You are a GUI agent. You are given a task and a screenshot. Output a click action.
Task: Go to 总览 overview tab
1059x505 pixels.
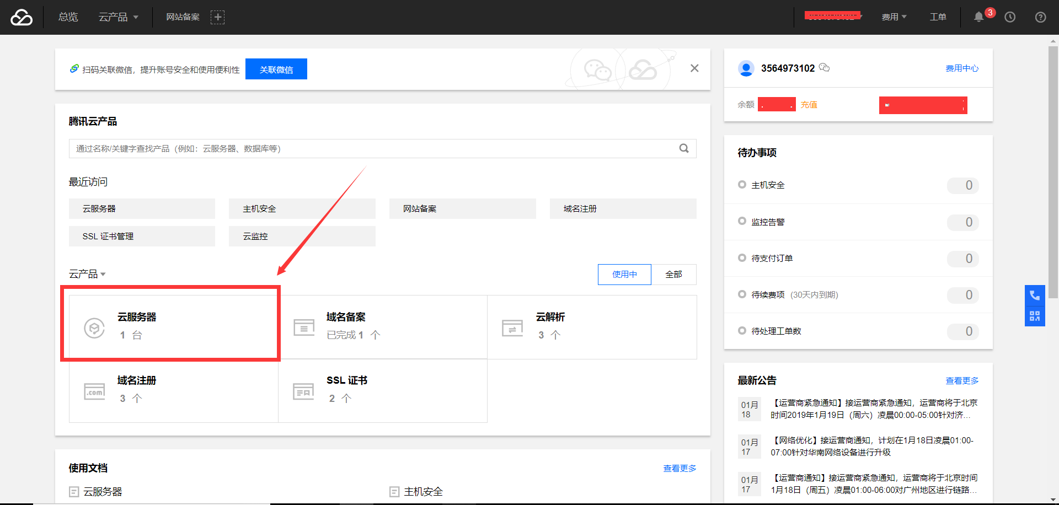pyautogui.click(x=68, y=17)
